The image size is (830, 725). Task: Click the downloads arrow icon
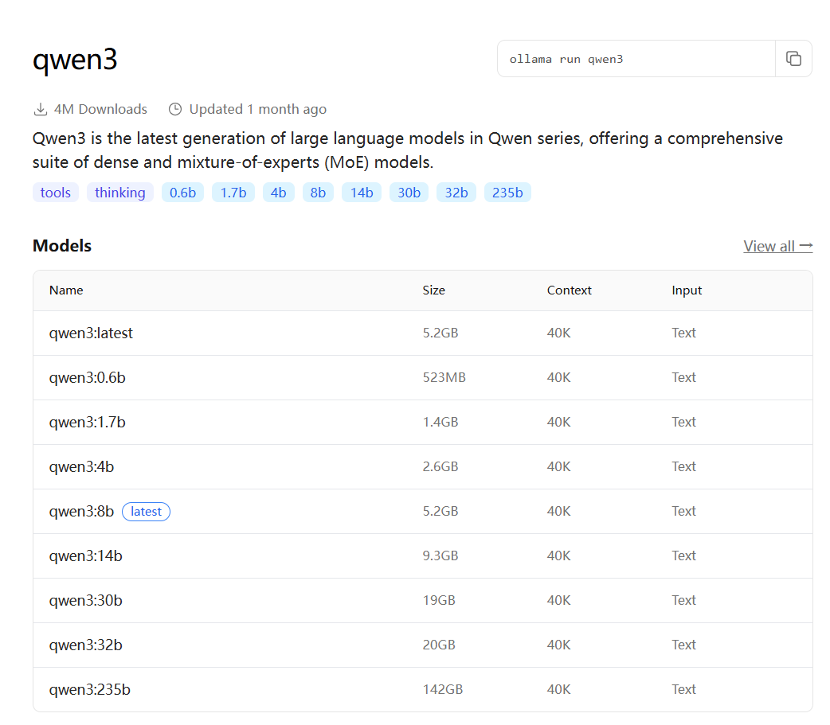[41, 110]
